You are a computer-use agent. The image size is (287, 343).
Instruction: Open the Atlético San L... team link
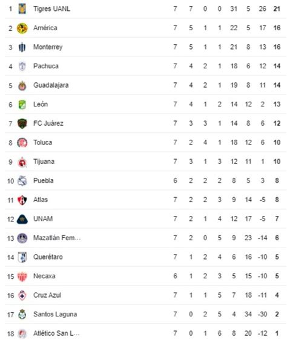coord(56,333)
